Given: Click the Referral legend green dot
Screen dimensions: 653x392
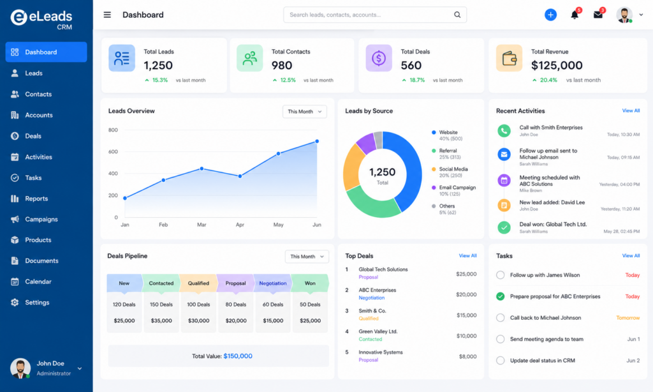Looking at the screenshot, I should coord(434,151).
